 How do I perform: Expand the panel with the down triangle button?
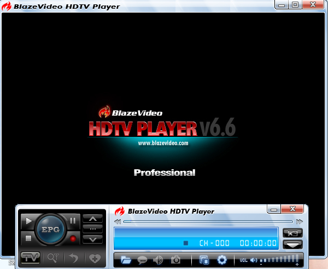(292, 244)
